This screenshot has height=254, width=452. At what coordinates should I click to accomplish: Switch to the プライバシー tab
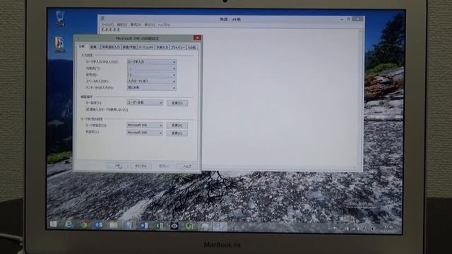tap(178, 47)
